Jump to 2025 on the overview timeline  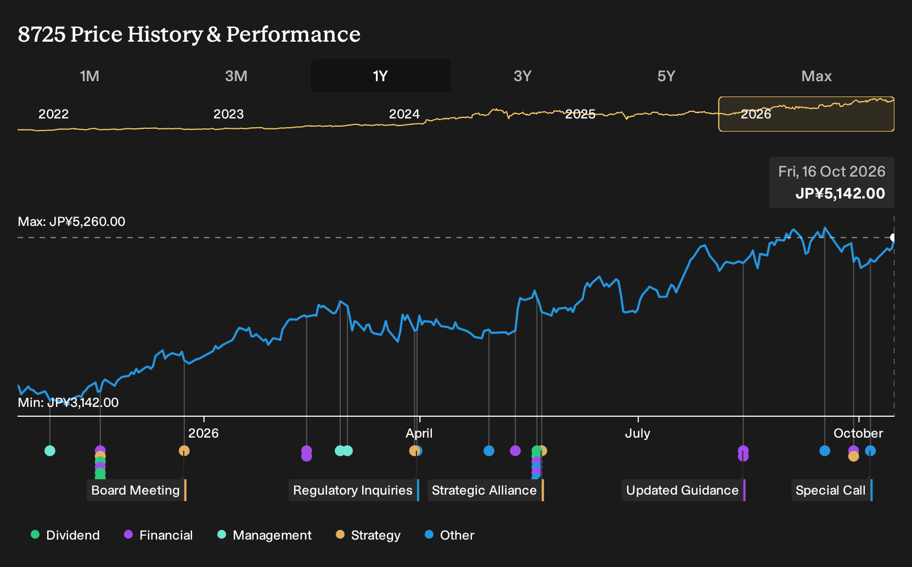[x=580, y=114]
